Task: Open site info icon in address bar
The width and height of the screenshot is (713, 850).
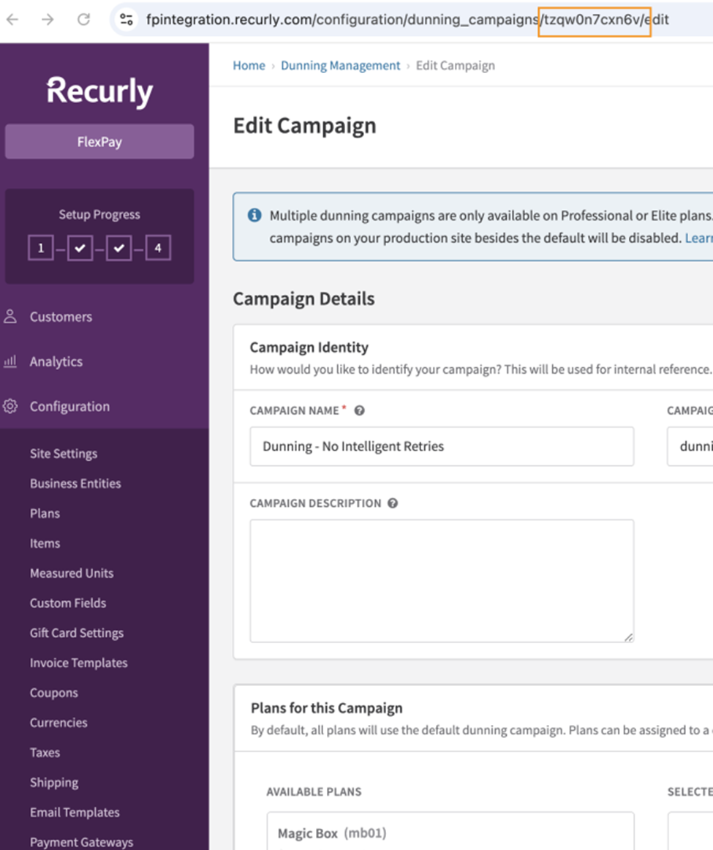Action: tap(127, 20)
